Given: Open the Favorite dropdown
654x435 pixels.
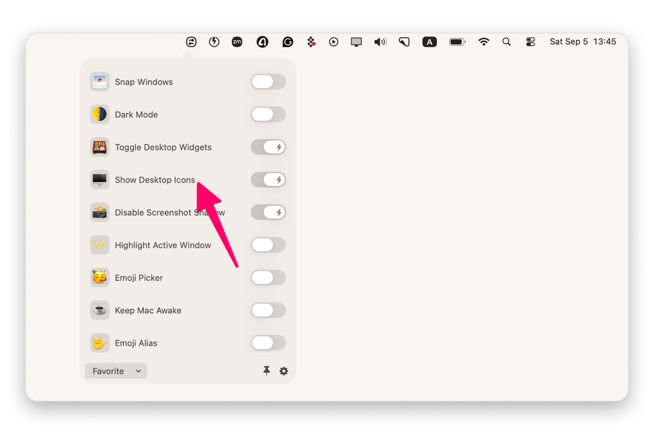Looking at the screenshot, I should pos(116,371).
